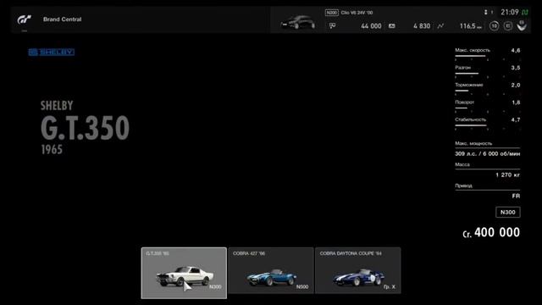Click the sportsmanship rating circle icon
The height and width of the screenshot is (305, 542).
coord(508,26)
